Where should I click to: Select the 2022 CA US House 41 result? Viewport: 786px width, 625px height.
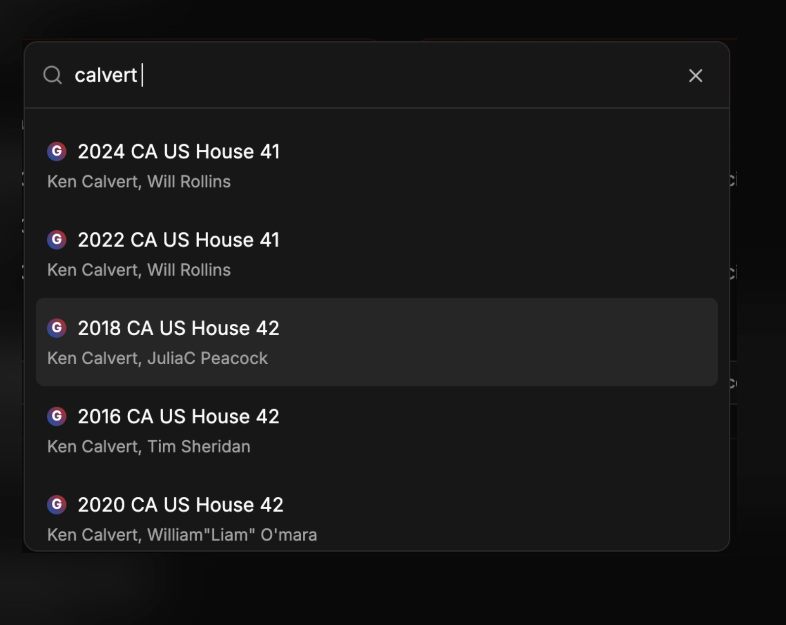pyautogui.click(x=179, y=240)
